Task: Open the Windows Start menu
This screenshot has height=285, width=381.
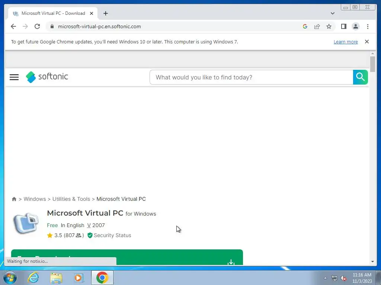Action: point(10,278)
